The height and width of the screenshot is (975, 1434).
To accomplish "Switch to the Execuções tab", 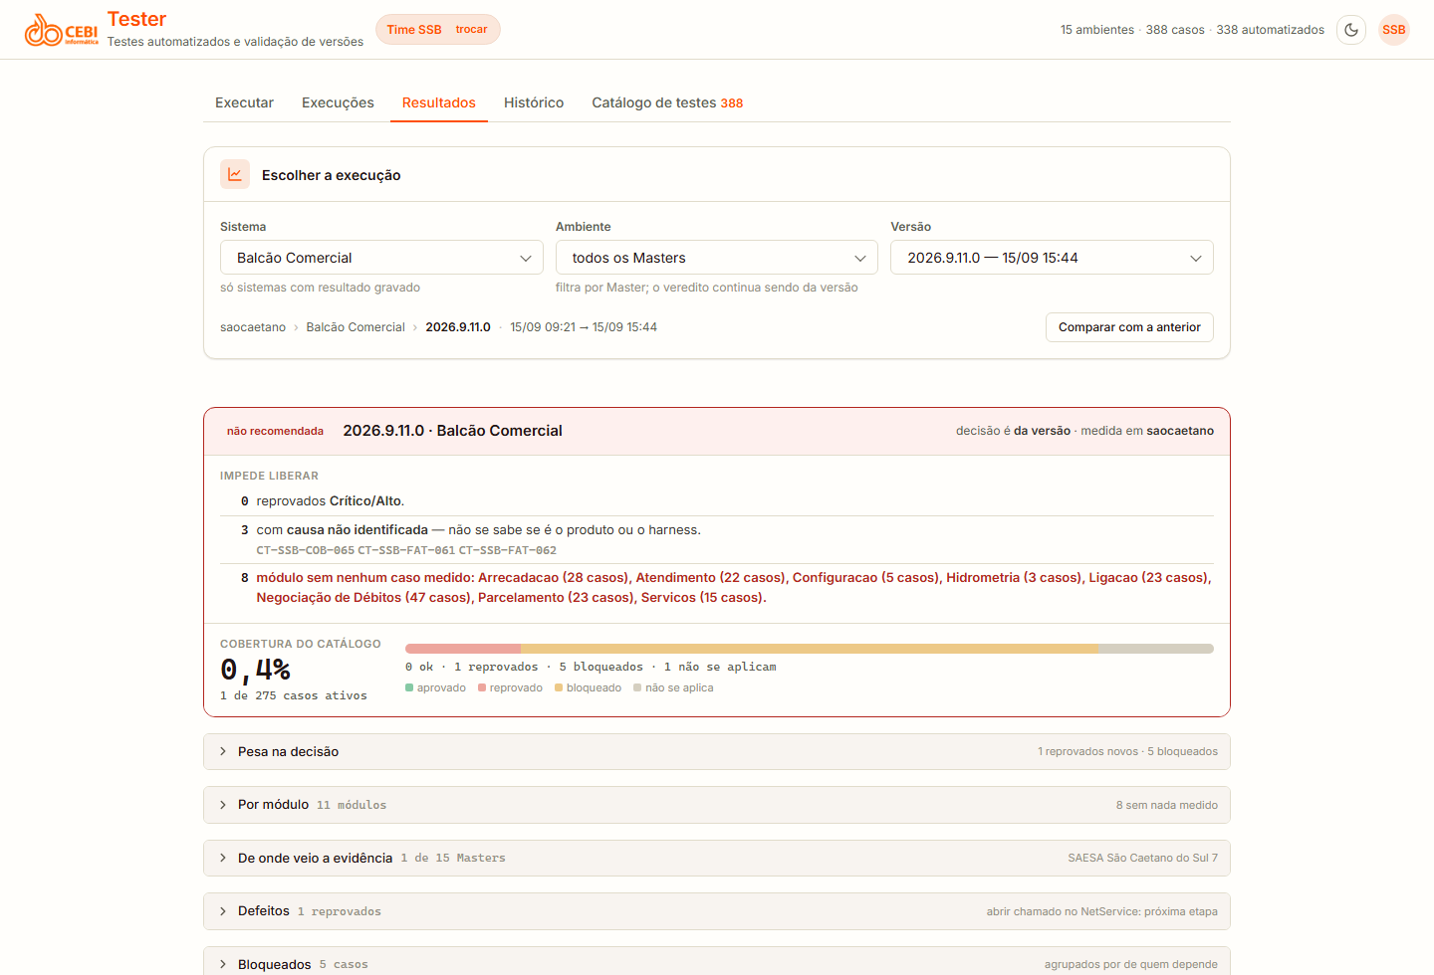I will (x=338, y=102).
